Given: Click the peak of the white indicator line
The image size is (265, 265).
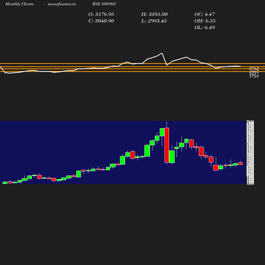Looking at the screenshot, I should pos(162,53).
